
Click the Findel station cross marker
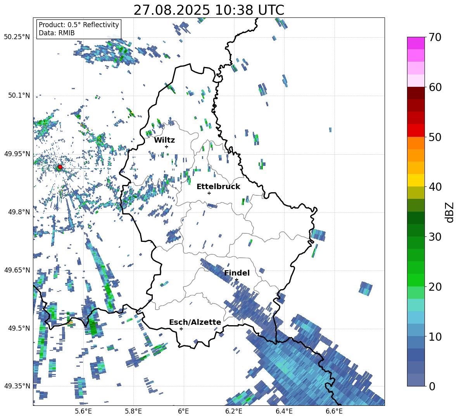(236, 280)
